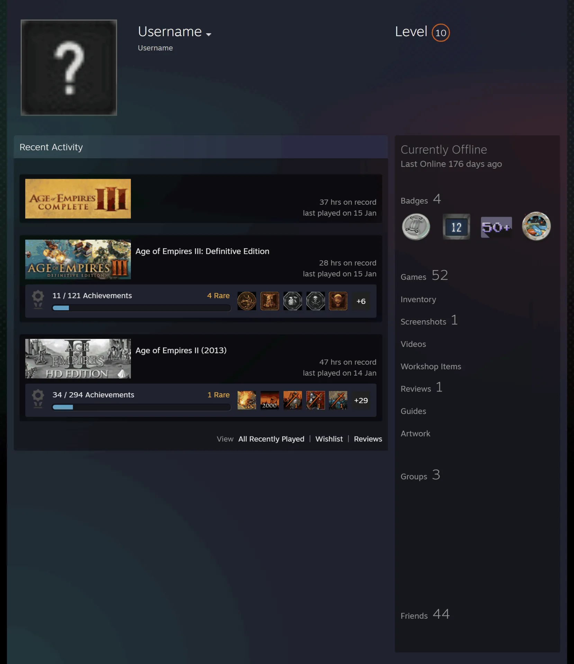Image resolution: width=574 pixels, height=664 pixels.
Task: Open the 11 / 121 Achievements link
Action: (92, 296)
